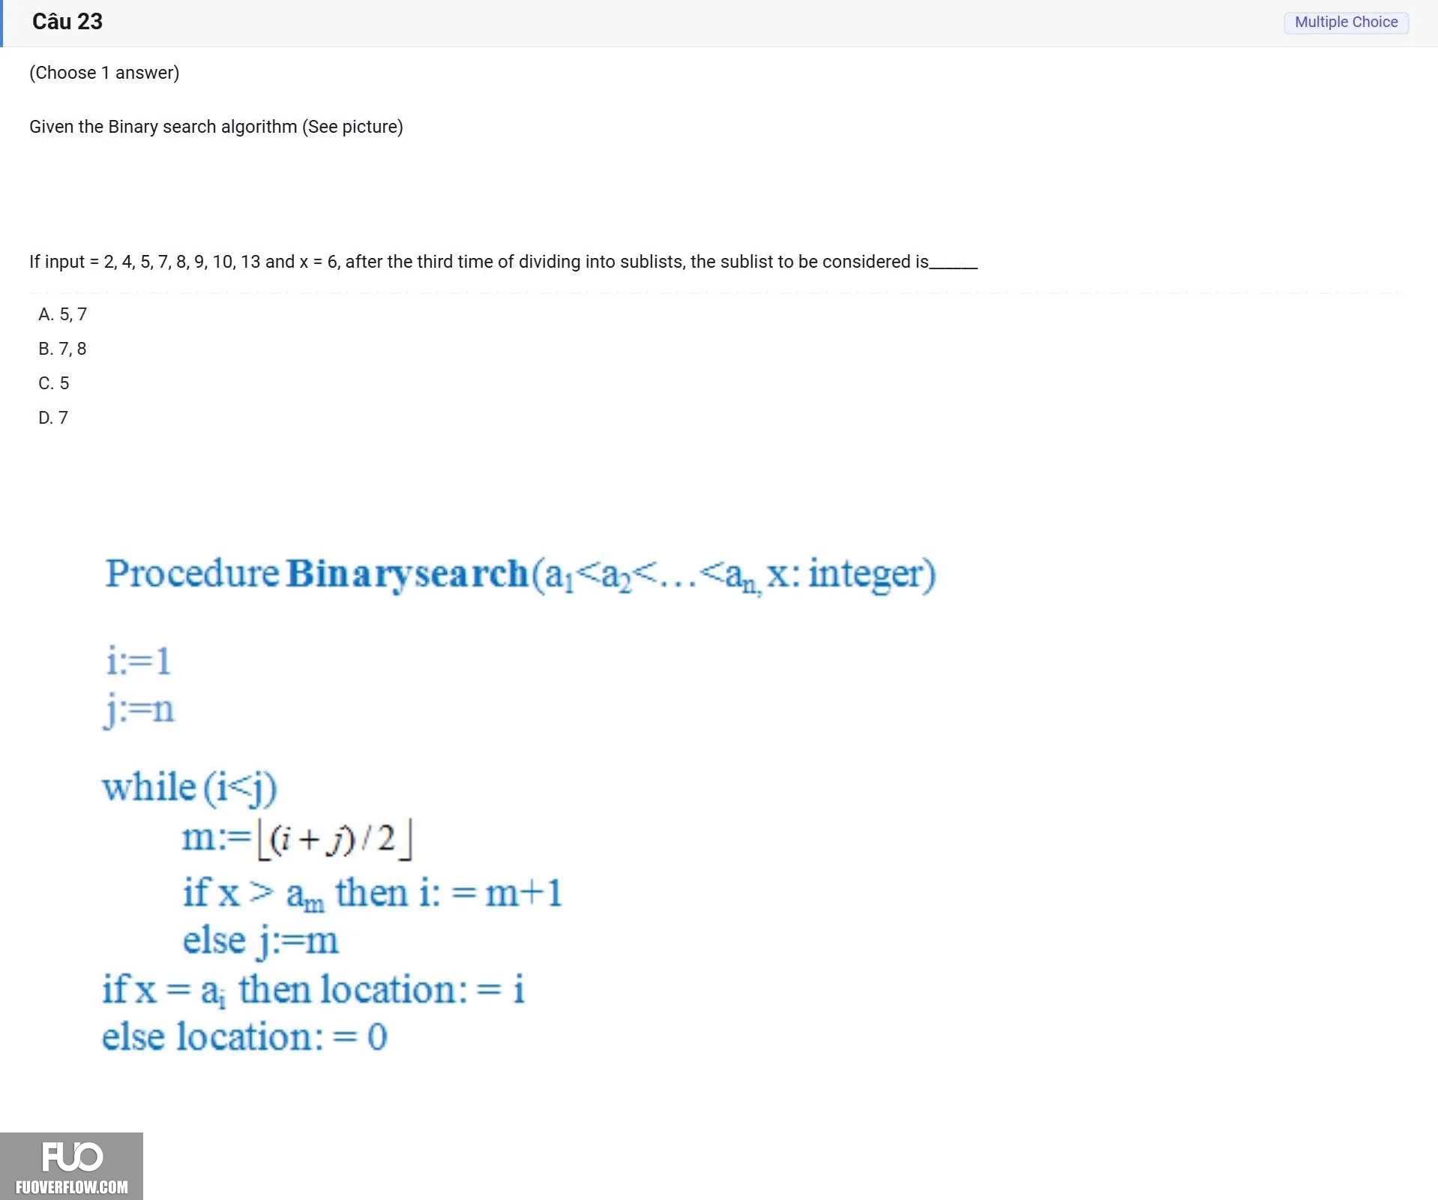Click the 'j:=n' line in picture
Screen dimensions: 1438x1200
click(139, 709)
